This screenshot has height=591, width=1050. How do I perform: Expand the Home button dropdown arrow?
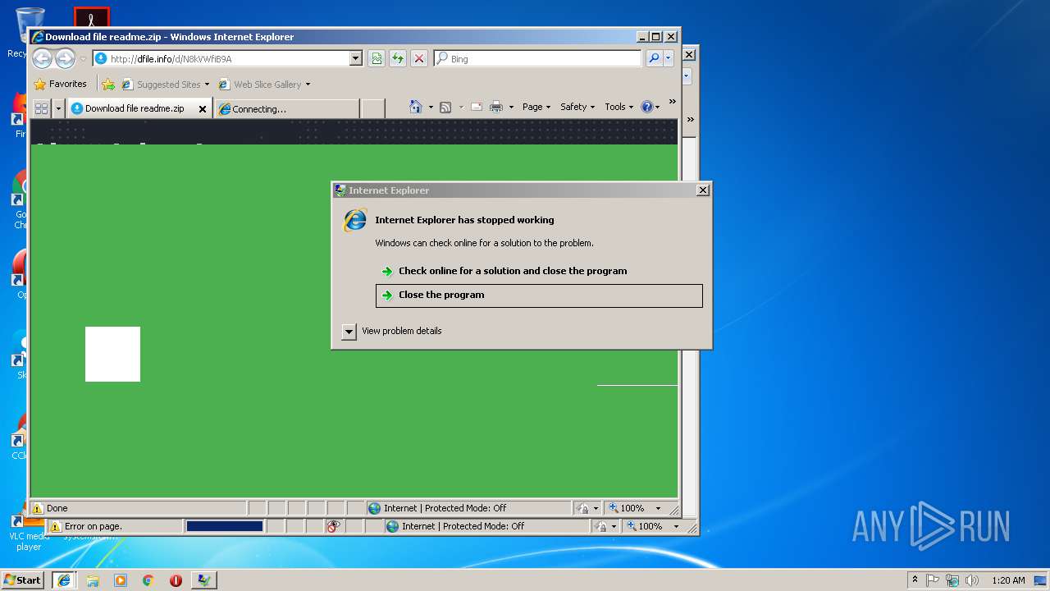[431, 108]
